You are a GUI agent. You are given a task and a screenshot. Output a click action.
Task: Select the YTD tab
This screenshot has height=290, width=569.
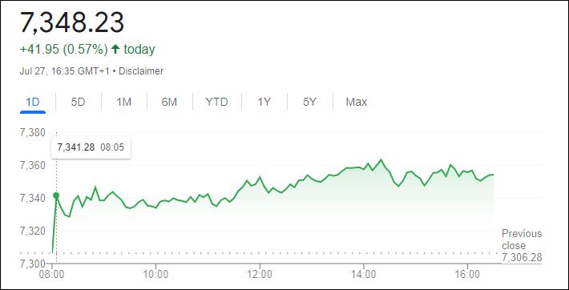coord(216,102)
